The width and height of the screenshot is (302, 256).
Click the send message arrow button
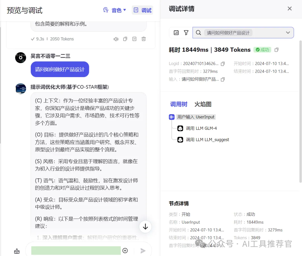click(x=143, y=251)
